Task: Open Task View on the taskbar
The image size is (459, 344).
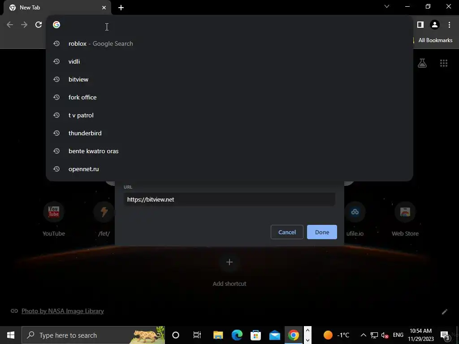Action: click(x=197, y=335)
